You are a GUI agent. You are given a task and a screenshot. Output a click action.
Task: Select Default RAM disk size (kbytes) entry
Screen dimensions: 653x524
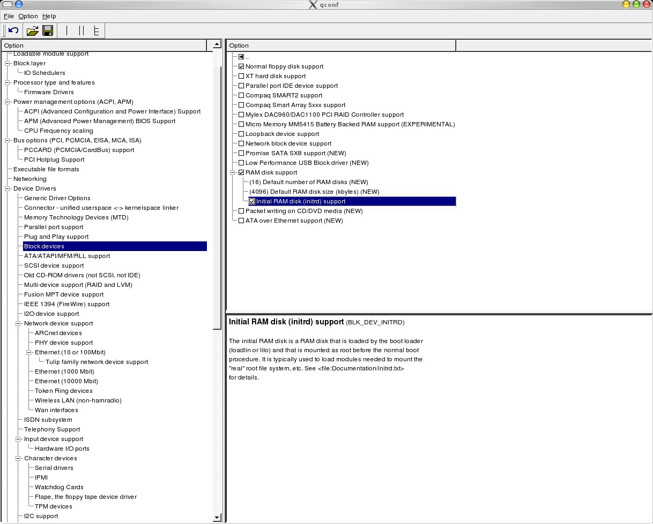(314, 192)
